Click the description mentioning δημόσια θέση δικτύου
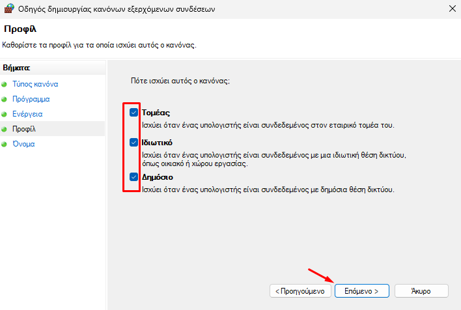 268,190
